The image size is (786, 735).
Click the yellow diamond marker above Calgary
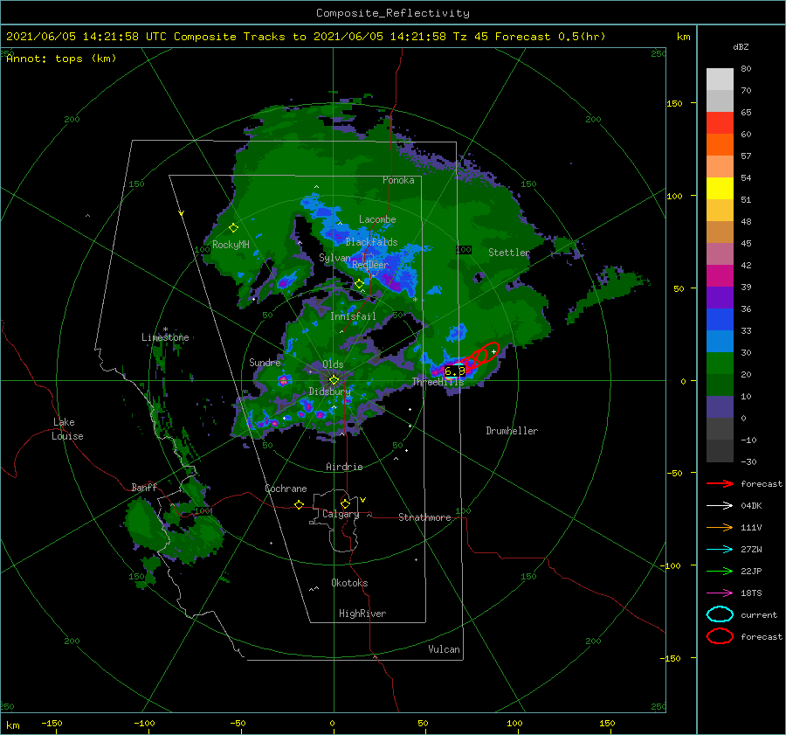(345, 503)
